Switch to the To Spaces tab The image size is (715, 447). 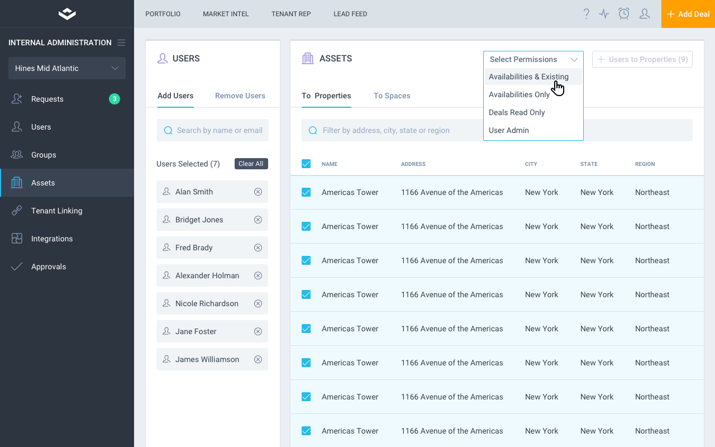392,96
